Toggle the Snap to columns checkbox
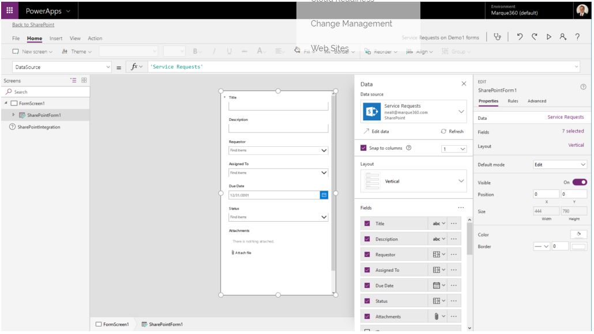Screen dimensions: 594x334 (x=363, y=148)
